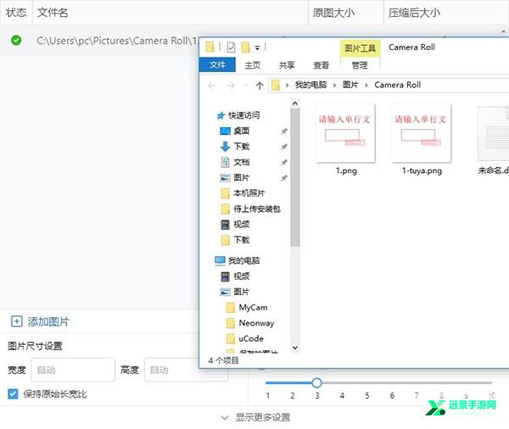The width and height of the screenshot is (509, 429).
Task: Open the 待上传安装包 folder
Action: click(x=256, y=209)
